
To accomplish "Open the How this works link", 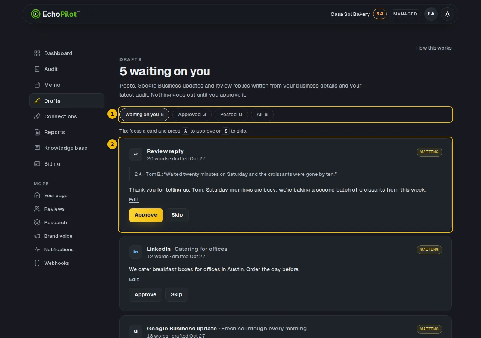I will click(434, 48).
